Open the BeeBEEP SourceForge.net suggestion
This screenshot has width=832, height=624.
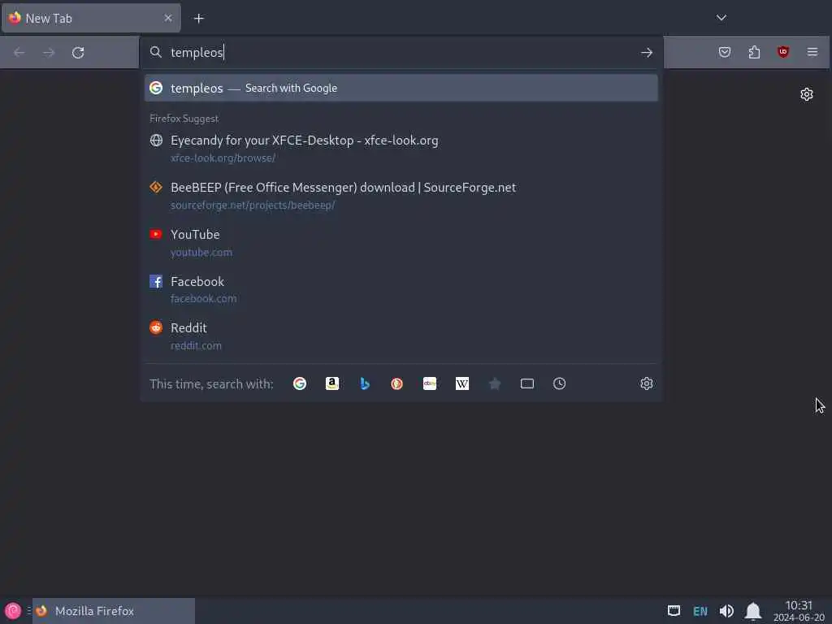tap(401, 196)
